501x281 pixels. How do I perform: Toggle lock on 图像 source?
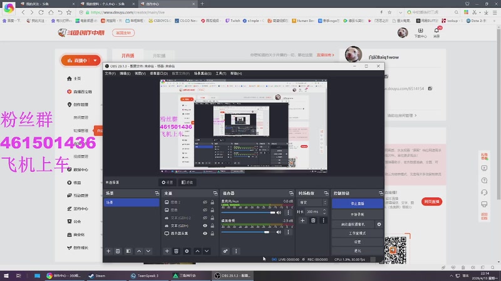coord(212,210)
